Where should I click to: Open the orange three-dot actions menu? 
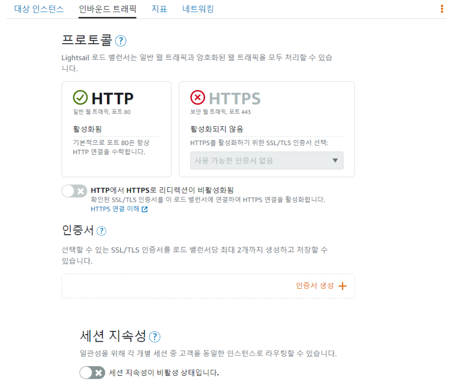[x=442, y=9]
